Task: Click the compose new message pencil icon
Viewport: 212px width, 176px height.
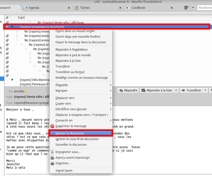Action: [x=187, y=7]
